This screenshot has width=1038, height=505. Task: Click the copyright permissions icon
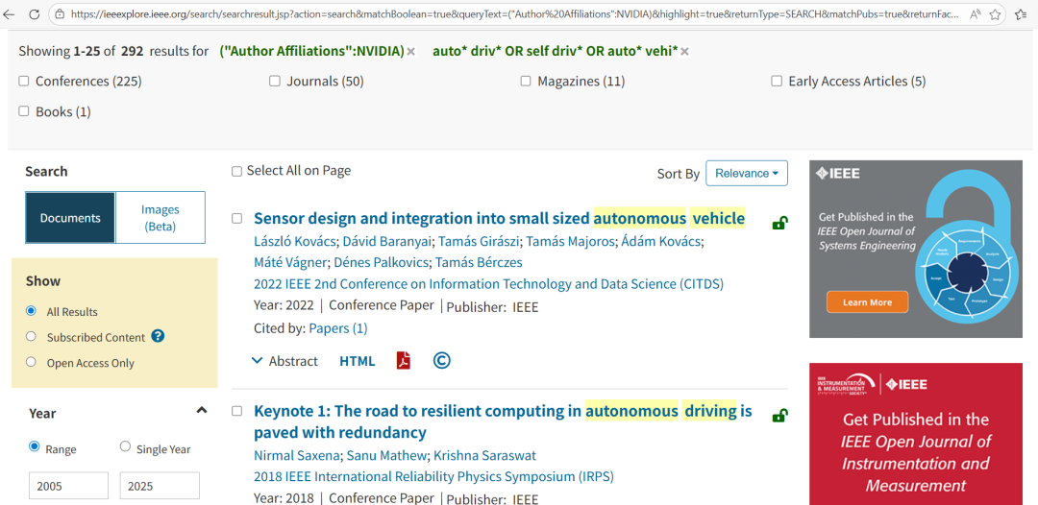441,361
